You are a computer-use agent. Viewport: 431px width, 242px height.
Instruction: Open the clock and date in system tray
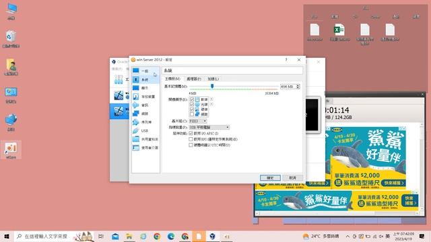coord(403,236)
